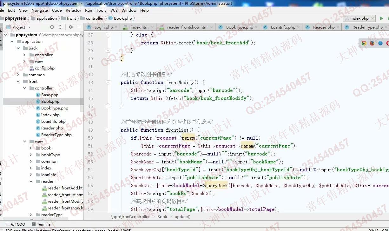Open the Help menu
Viewport: 389px width, 231px height.
pos(144,10)
